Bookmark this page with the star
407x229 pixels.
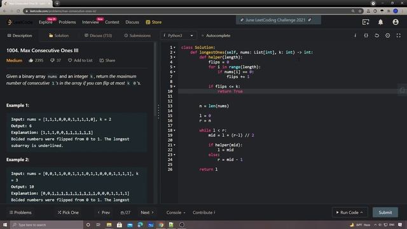tap(360, 11)
